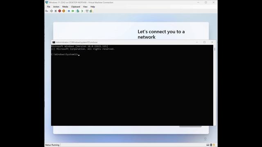
Task: Send Ctrl+Alt+Delete using first toolbar icon
Action: click(x=47, y=11)
